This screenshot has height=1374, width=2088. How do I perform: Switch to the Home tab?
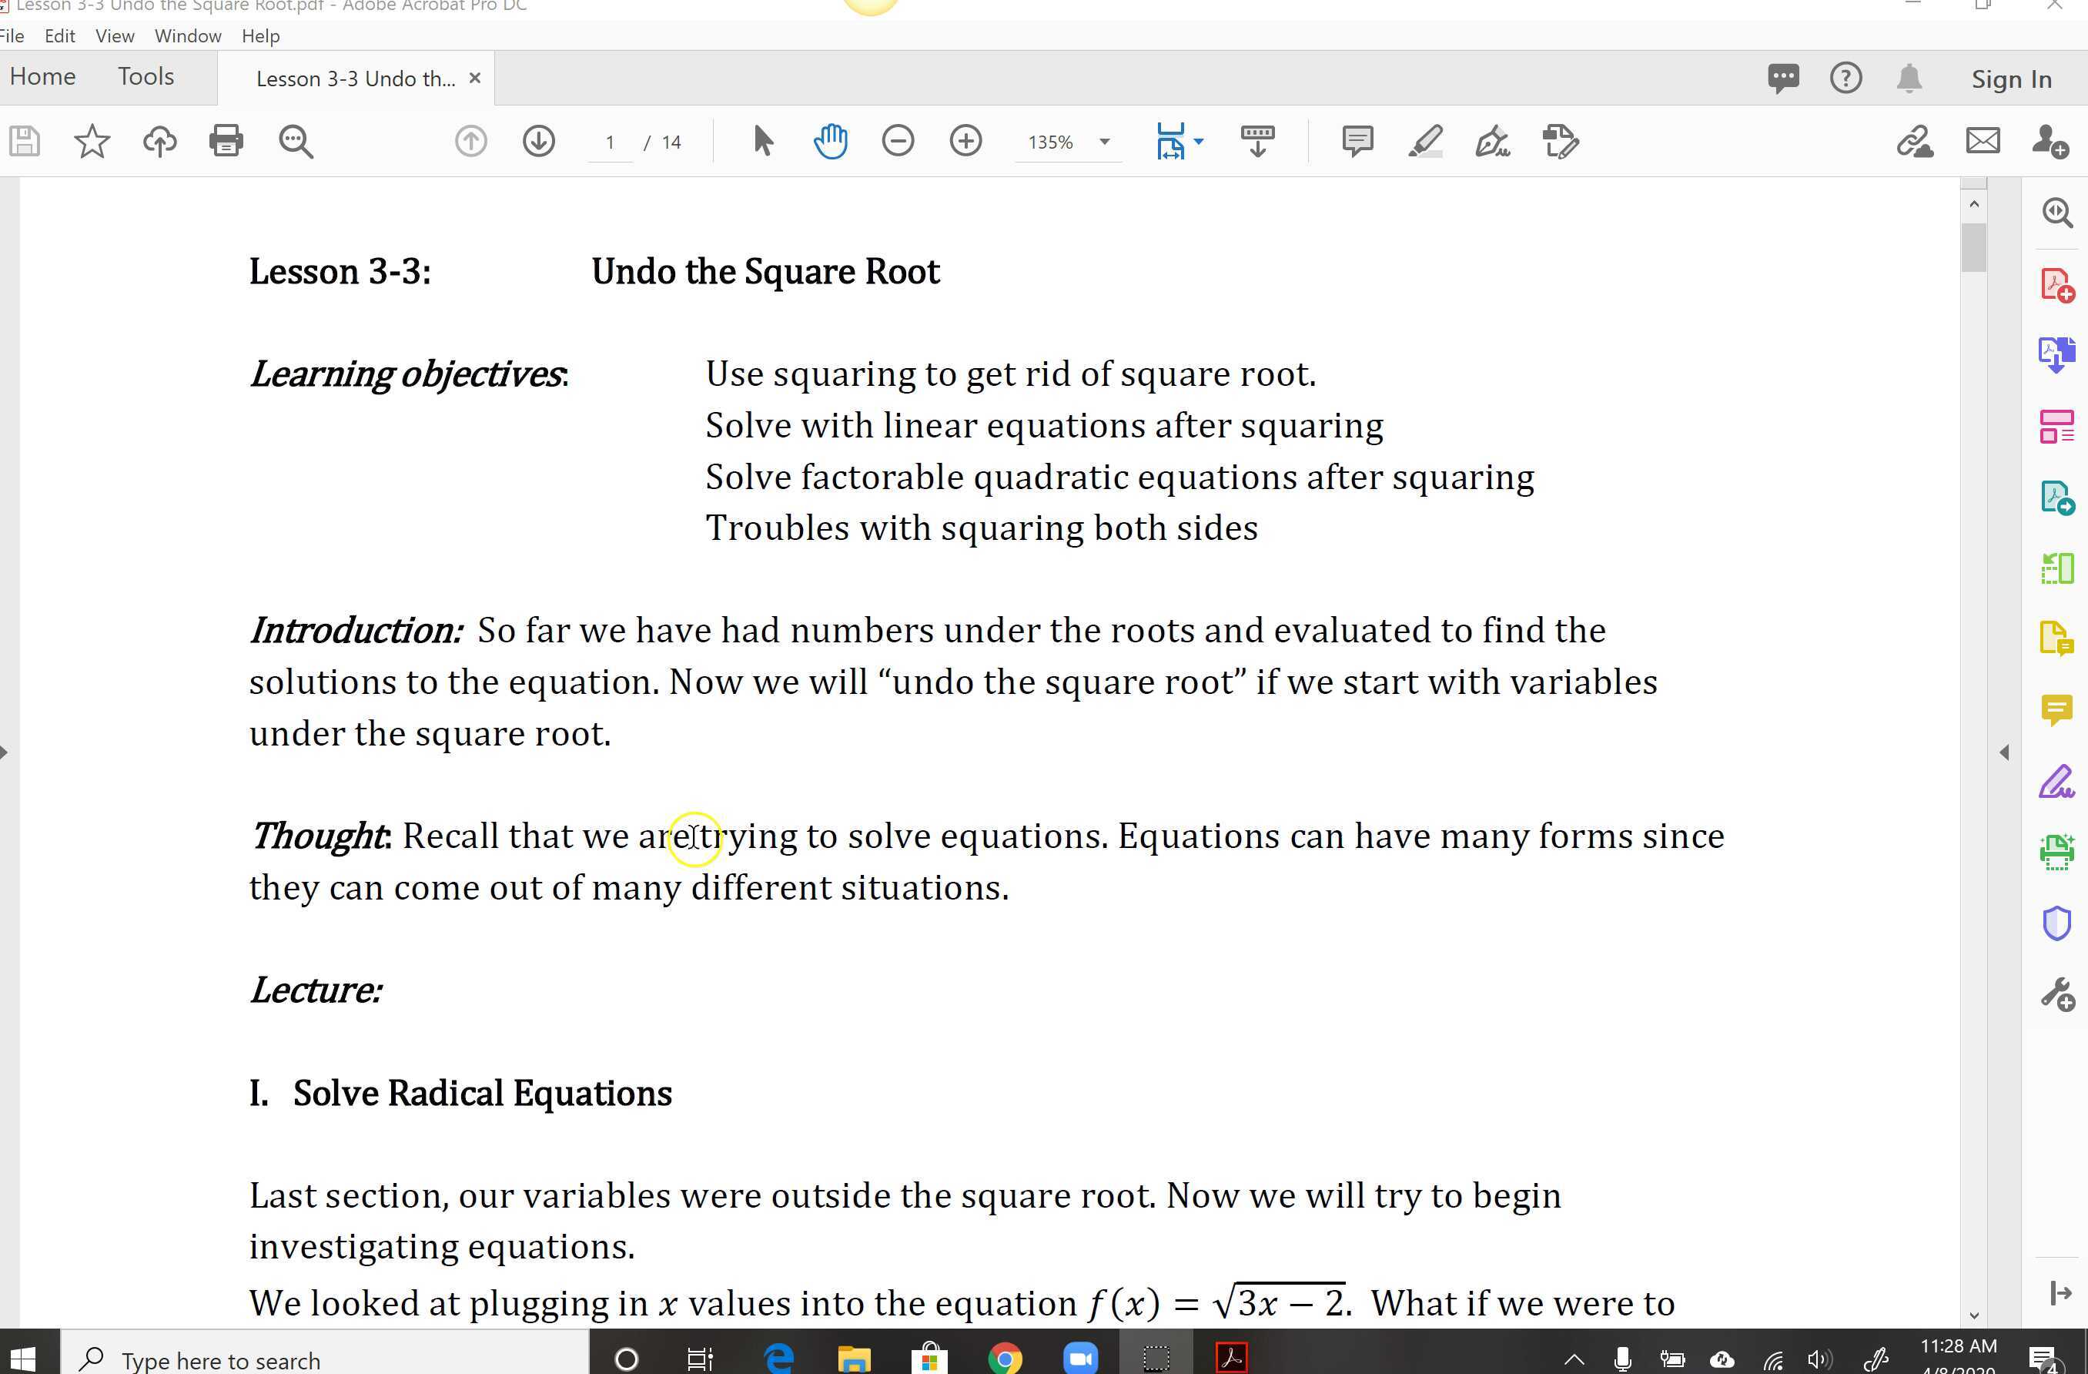43,76
